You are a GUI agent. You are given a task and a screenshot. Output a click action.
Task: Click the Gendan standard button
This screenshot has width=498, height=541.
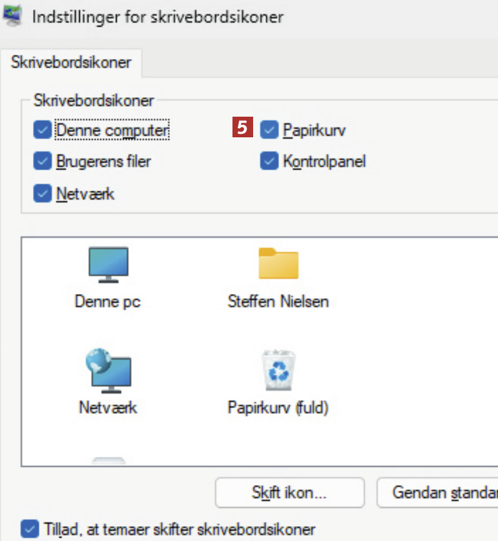pyautogui.click(x=438, y=492)
